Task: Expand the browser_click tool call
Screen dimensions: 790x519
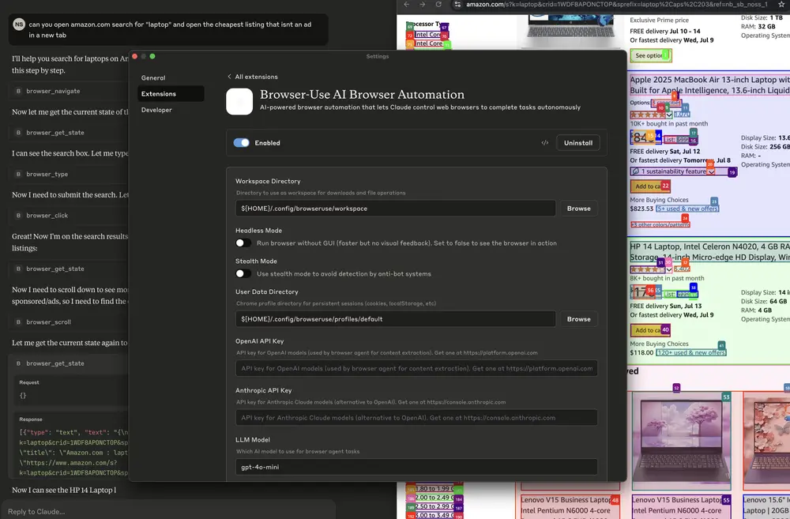Action: [x=47, y=215]
